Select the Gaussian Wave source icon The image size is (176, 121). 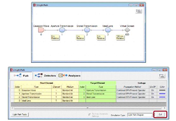(41, 30)
